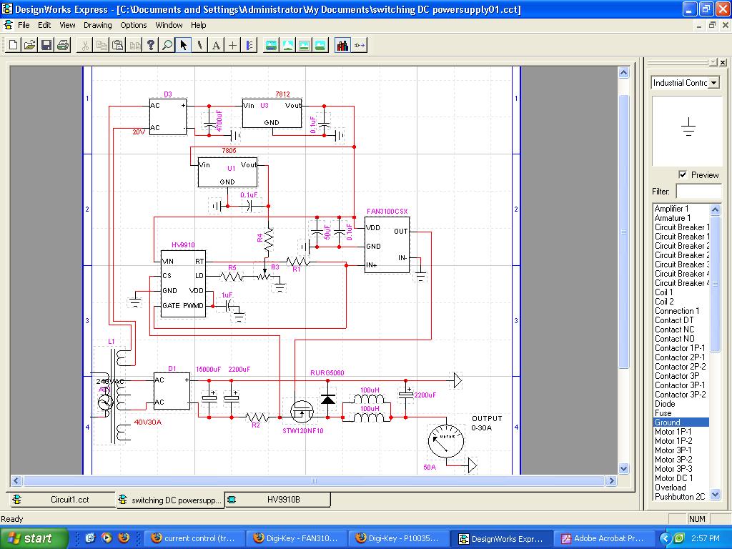Screen dimensions: 732x549
Task: Open the Windows Start menu
Action: [x=34, y=538]
